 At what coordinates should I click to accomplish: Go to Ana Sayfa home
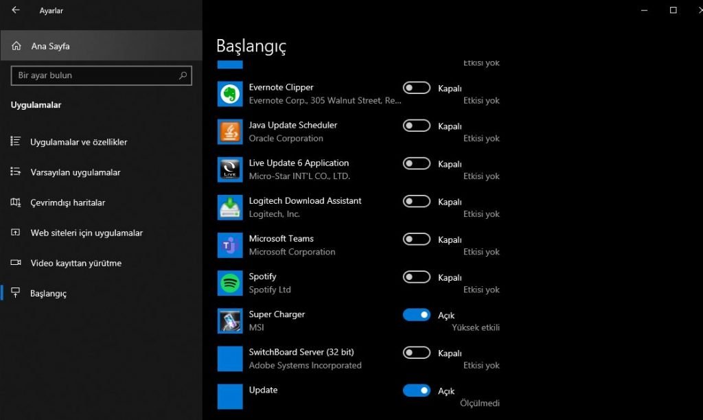tap(50, 46)
